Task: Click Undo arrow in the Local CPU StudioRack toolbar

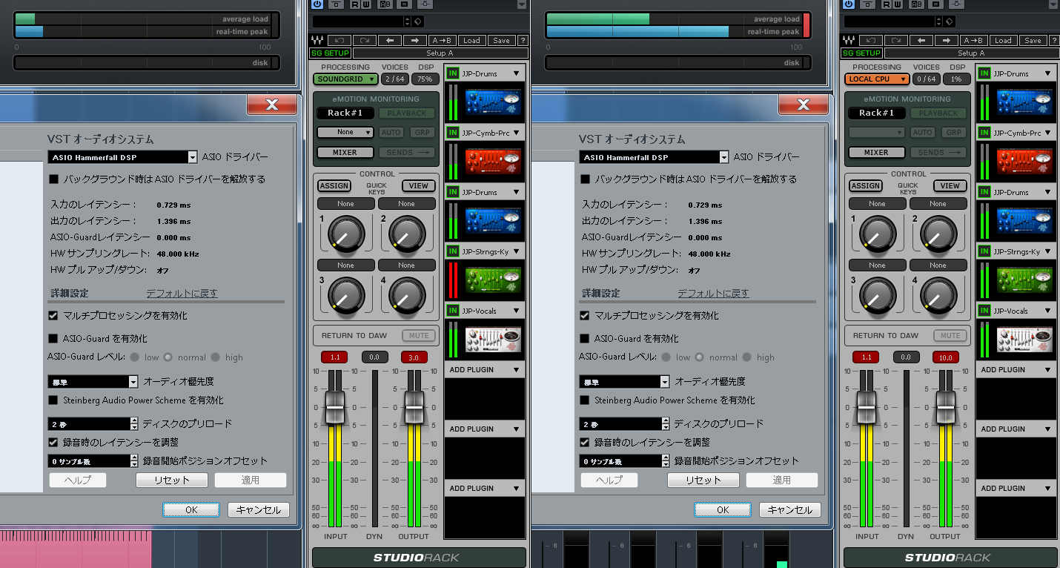Action: (870, 40)
